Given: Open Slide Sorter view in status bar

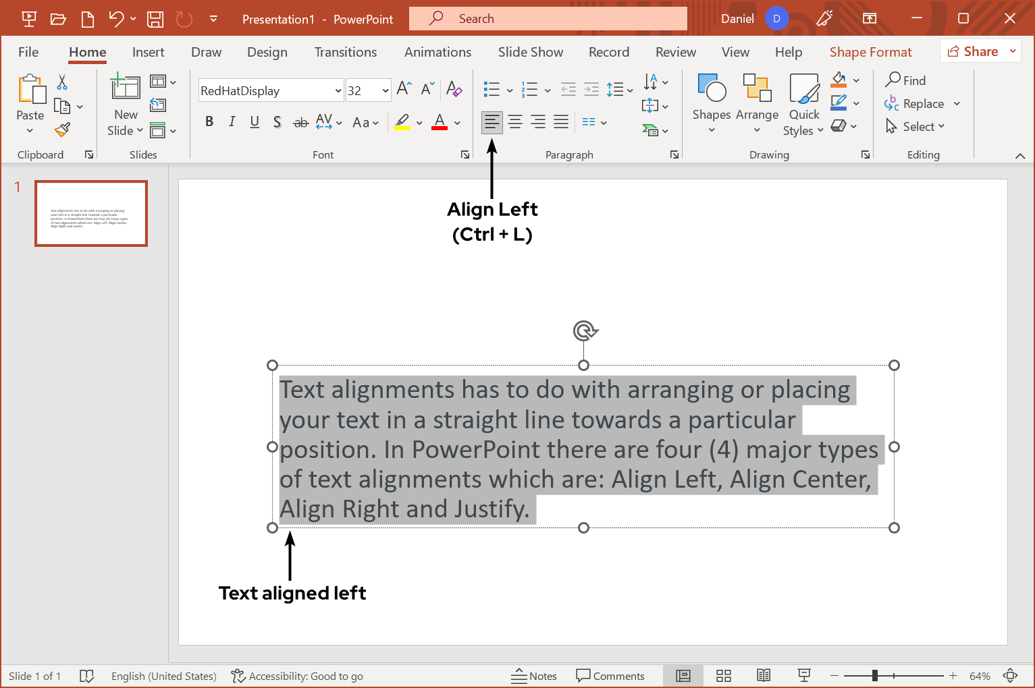Looking at the screenshot, I should (724, 676).
